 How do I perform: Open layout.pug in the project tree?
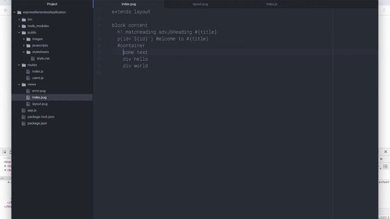[x=40, y=104]
